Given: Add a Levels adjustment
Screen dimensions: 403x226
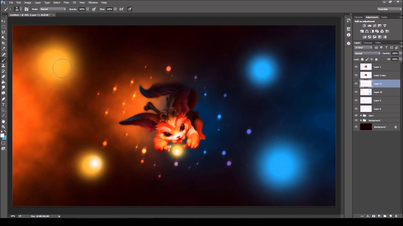Looking at the screenshot, I should 369,26.
